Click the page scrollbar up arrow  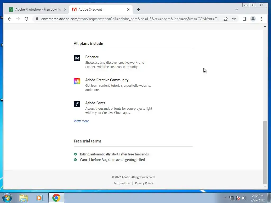[265, 26]
